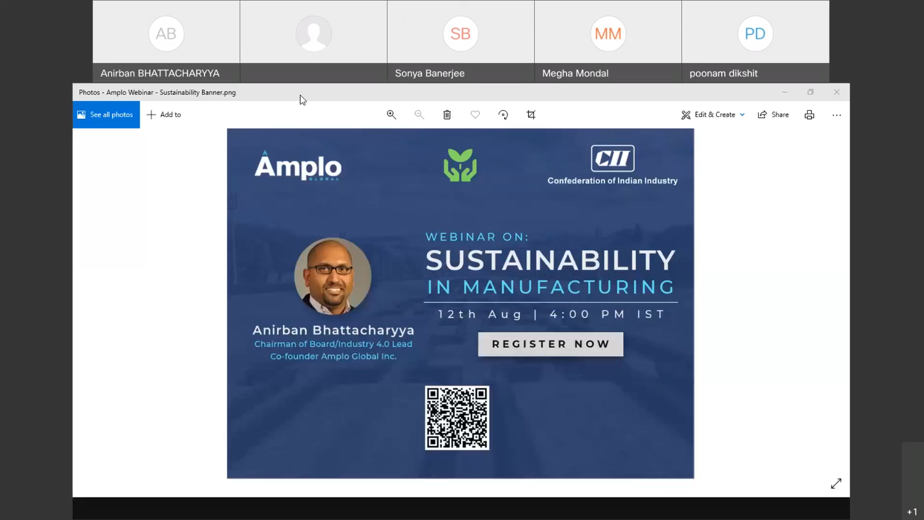Click the Photos window title text
Screen dimensions: 924x520
[x=157, y=92]
